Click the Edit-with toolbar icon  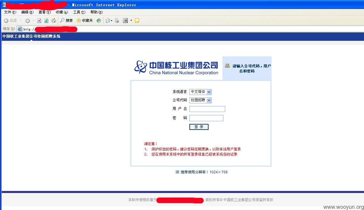(x=125, y=21)
